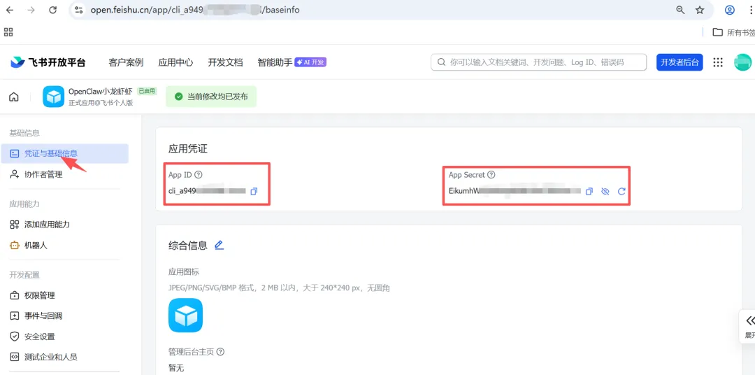
Task: Click the AI 开发 badge
Action: point(310,62)
